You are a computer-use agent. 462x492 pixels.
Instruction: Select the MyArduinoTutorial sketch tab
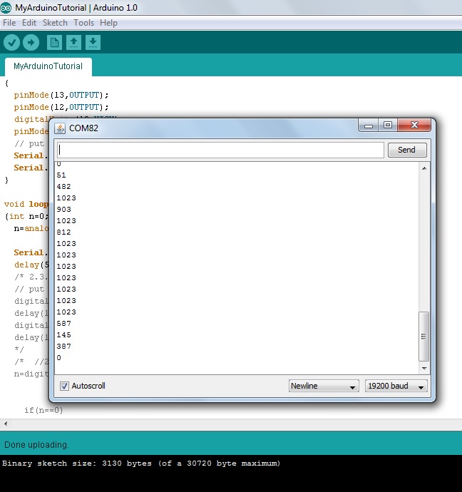coord(48,66)
